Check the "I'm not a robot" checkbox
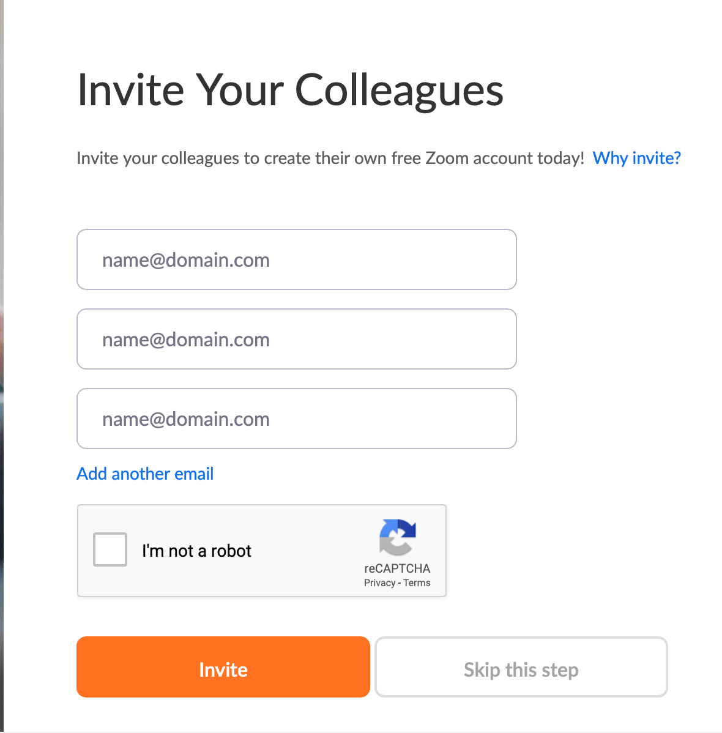 pos(110,549)
